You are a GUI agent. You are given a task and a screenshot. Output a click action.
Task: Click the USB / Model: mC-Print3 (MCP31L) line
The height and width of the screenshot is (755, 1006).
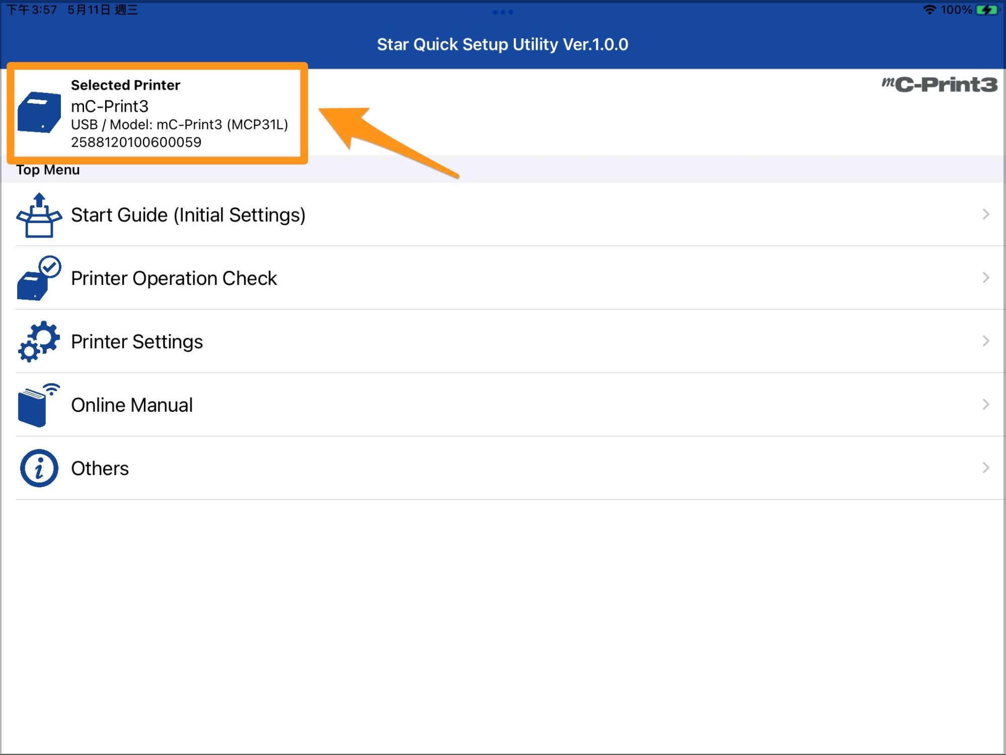pos(180,124)
